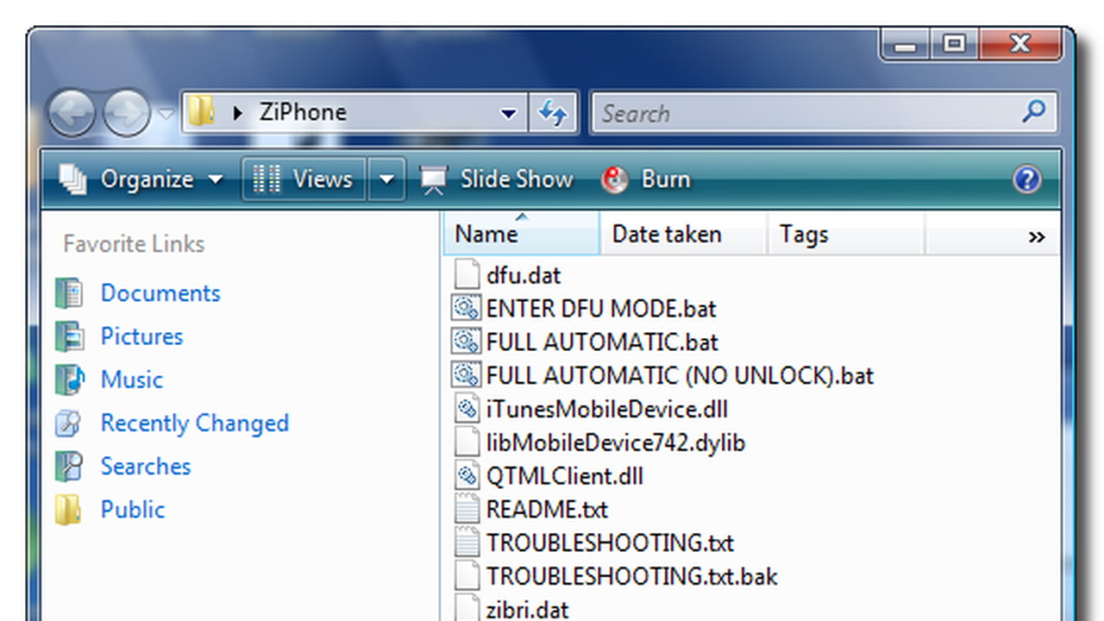Click the Music folder icon
This screenshot has width=1104, height=621.
70,379
